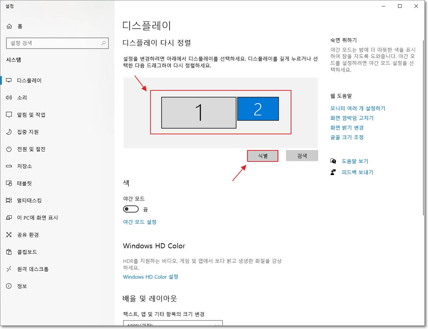Screen dimensions: 428x329
Task: Select monitor 2 in the display arrangement
Action: 258,109
